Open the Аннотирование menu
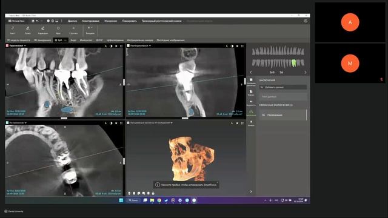Viewport: 388px width, 218px height. coord(90,21)
